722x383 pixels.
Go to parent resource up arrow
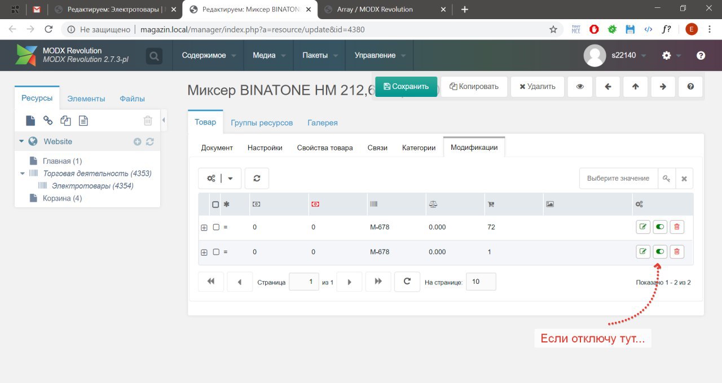636,87
